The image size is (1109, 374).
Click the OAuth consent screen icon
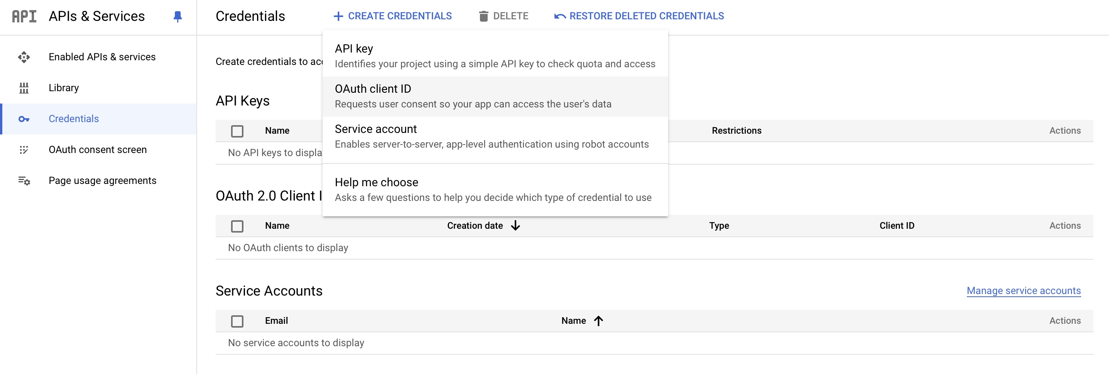(24, 150)
